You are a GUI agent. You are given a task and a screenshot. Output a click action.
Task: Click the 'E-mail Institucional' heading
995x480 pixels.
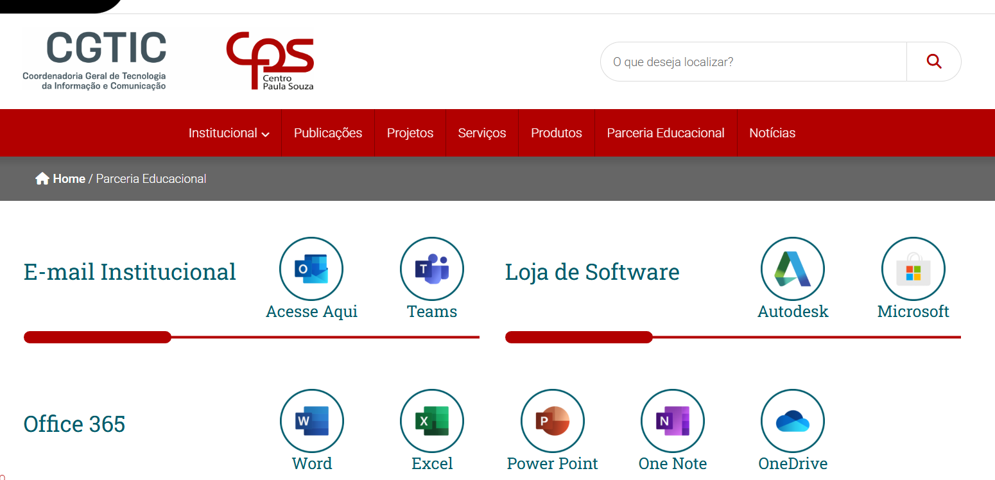click(x=130, y=272)
